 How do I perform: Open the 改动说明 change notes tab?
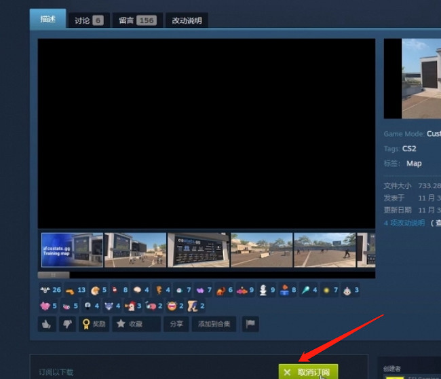click(x=187, y=20)
